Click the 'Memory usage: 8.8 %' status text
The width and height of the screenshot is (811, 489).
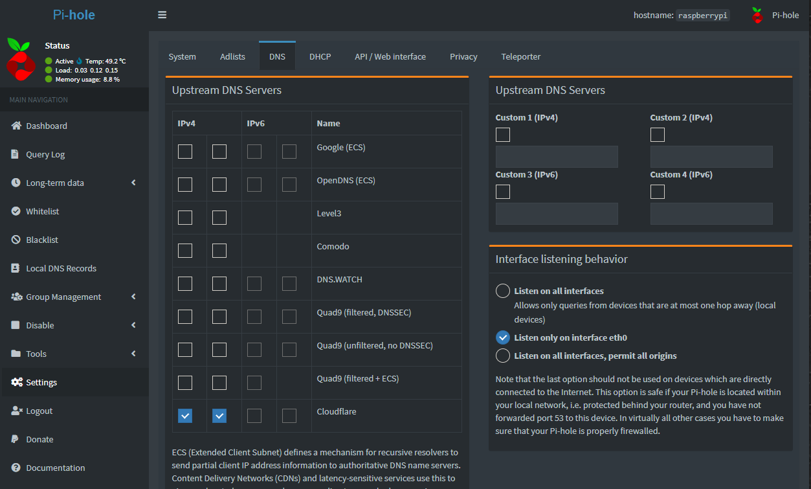tap(87, 79)
